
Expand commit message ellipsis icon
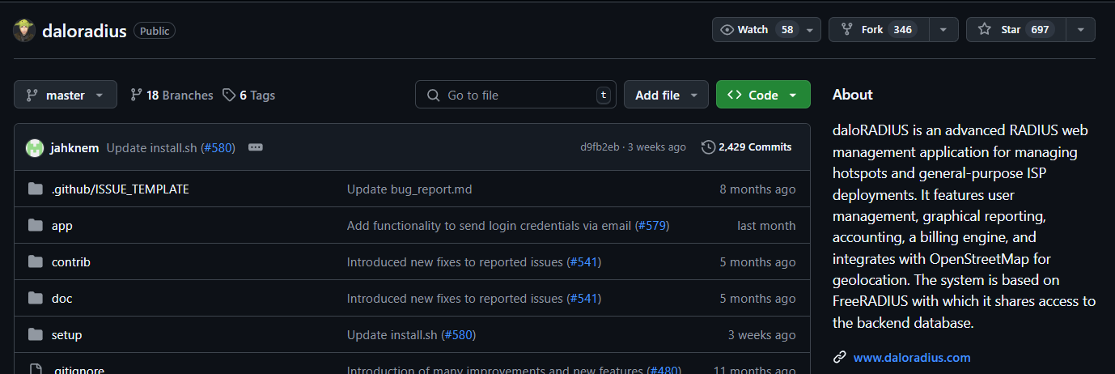click(x=256, y=147)
